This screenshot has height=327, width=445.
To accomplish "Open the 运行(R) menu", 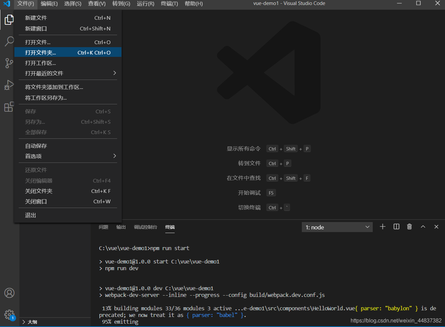I will click(x=146, y=4).
